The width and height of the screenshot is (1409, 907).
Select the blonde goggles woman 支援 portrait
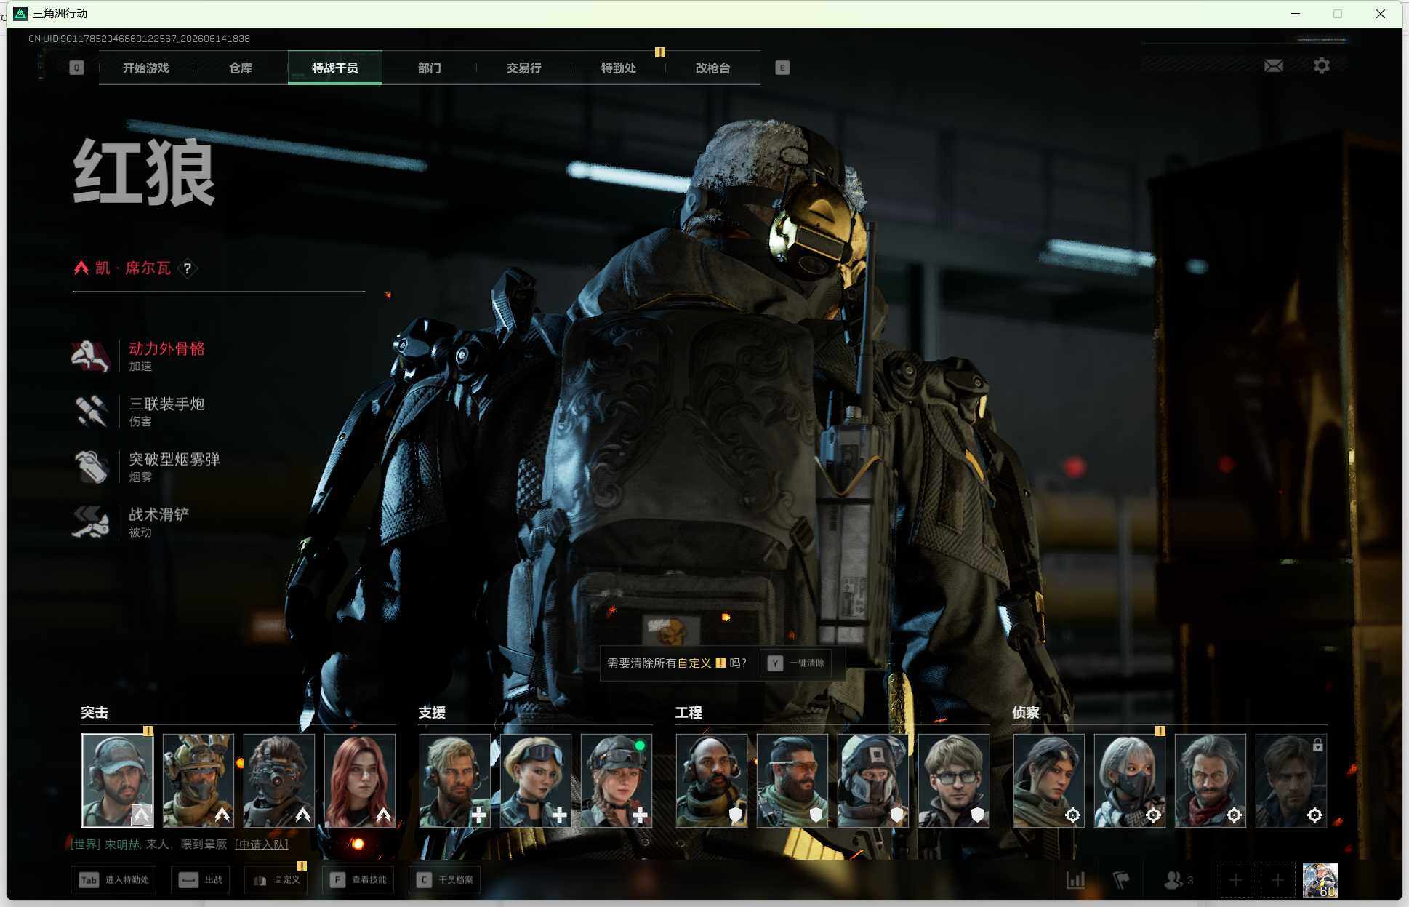[x=536, y=780]
